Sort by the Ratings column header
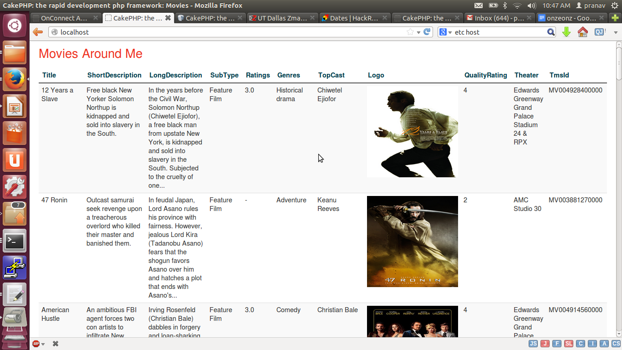Screen dimensions: 622x350 [x=258, y=75]
